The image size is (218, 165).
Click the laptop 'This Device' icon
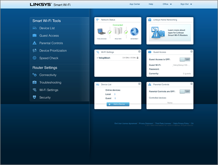point(101,32)
